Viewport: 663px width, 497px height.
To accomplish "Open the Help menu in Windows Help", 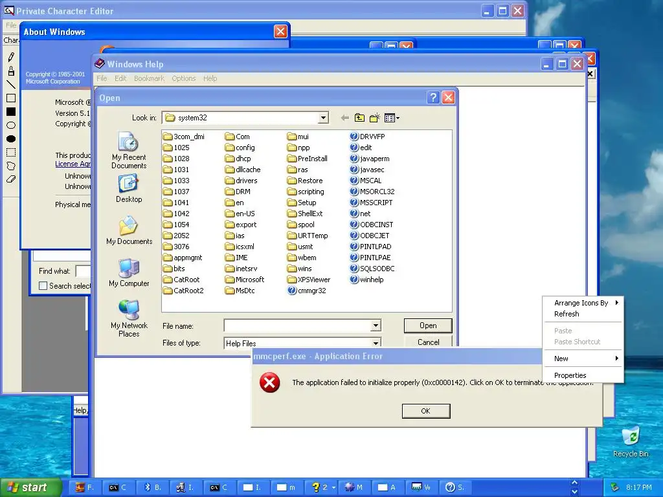I will (210, 78).
